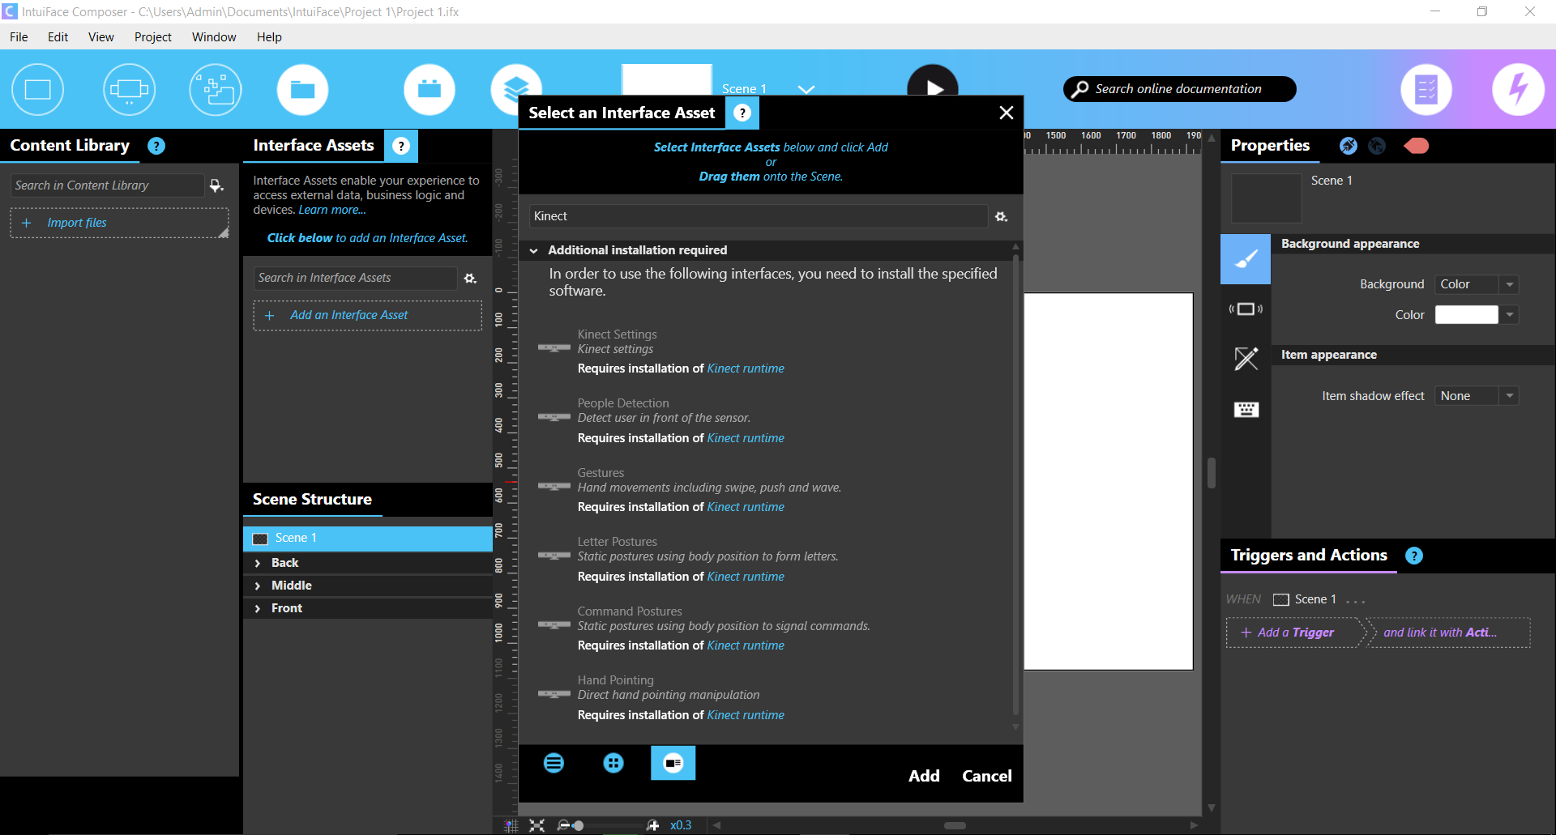Expand the Back layer in Scene Structure
1556x835 pixels.
(x=258, y=563)
